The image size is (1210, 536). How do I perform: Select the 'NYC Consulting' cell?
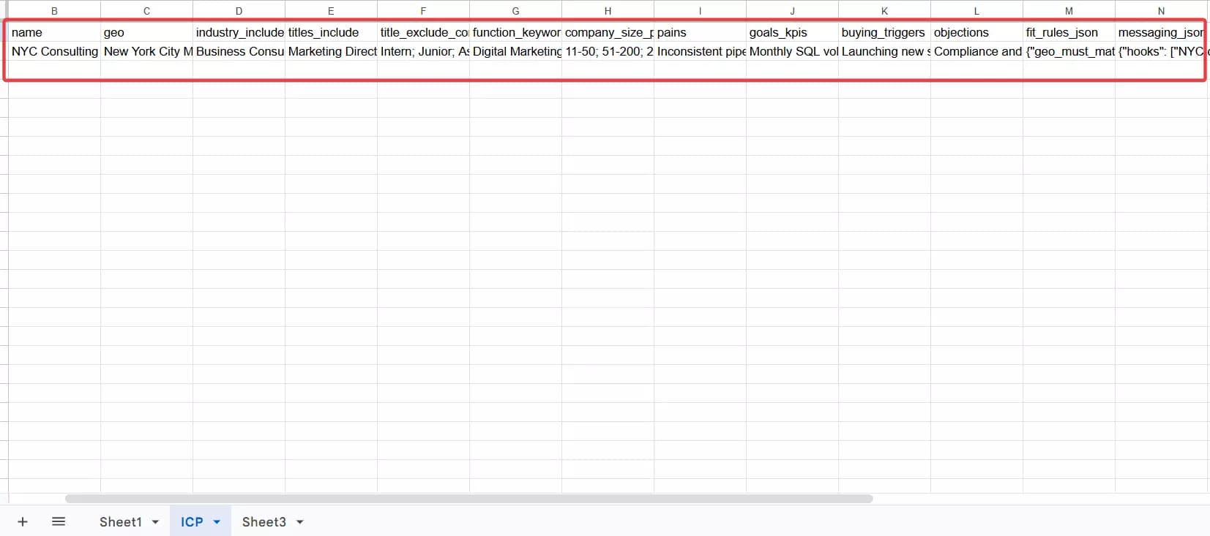(54, 51)
